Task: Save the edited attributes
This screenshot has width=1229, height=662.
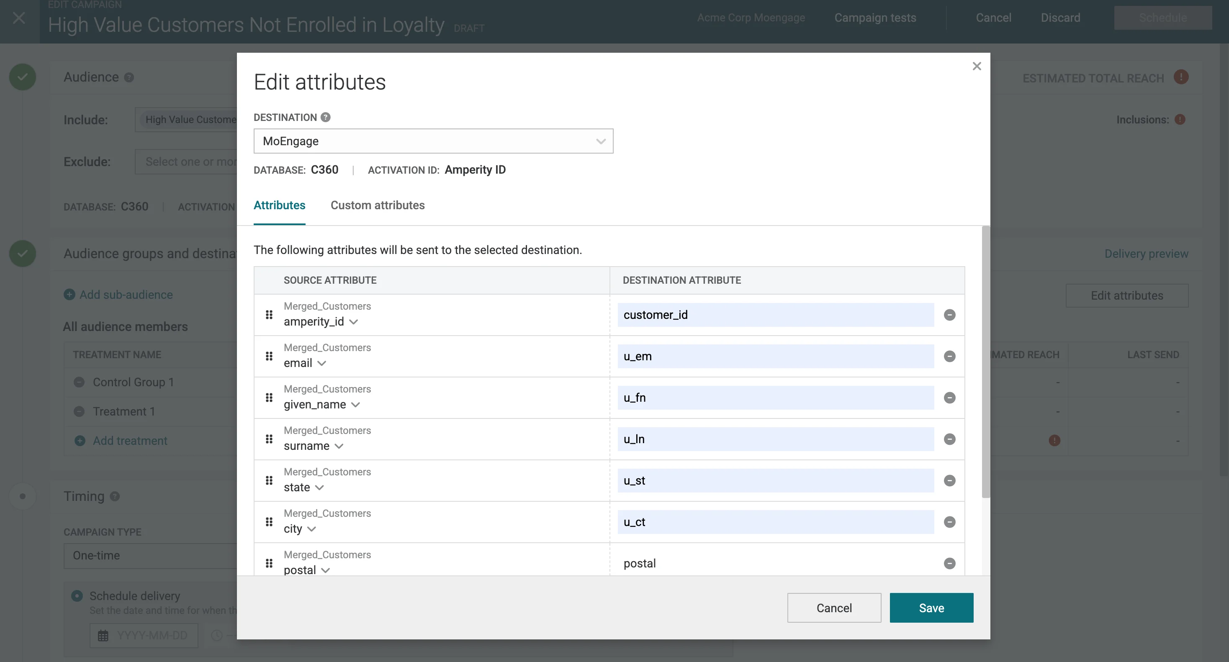Action: (931, 608)
